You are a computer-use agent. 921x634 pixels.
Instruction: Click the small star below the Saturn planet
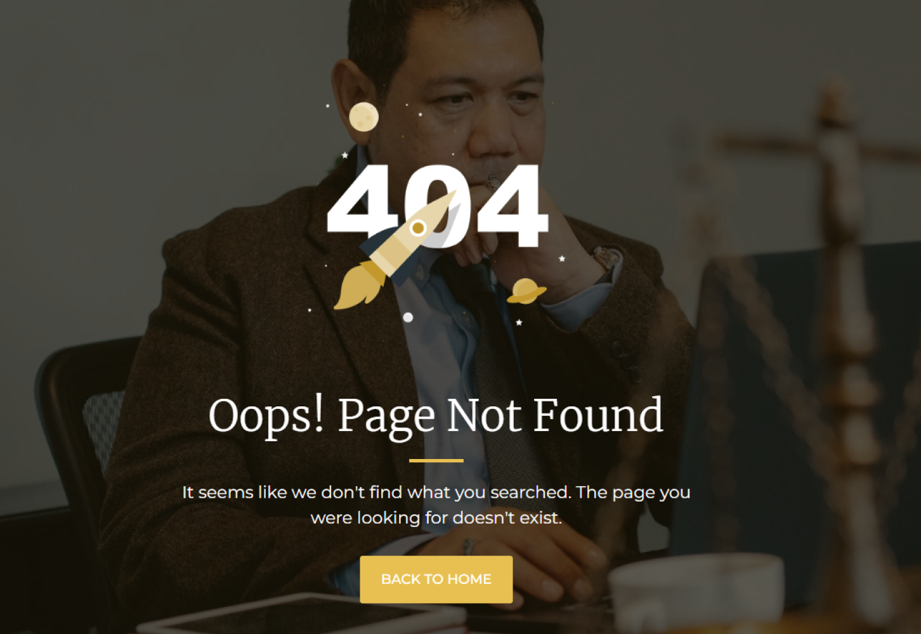pos(519,323)
